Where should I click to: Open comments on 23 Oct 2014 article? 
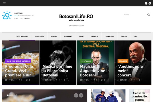tap(139, 80)
